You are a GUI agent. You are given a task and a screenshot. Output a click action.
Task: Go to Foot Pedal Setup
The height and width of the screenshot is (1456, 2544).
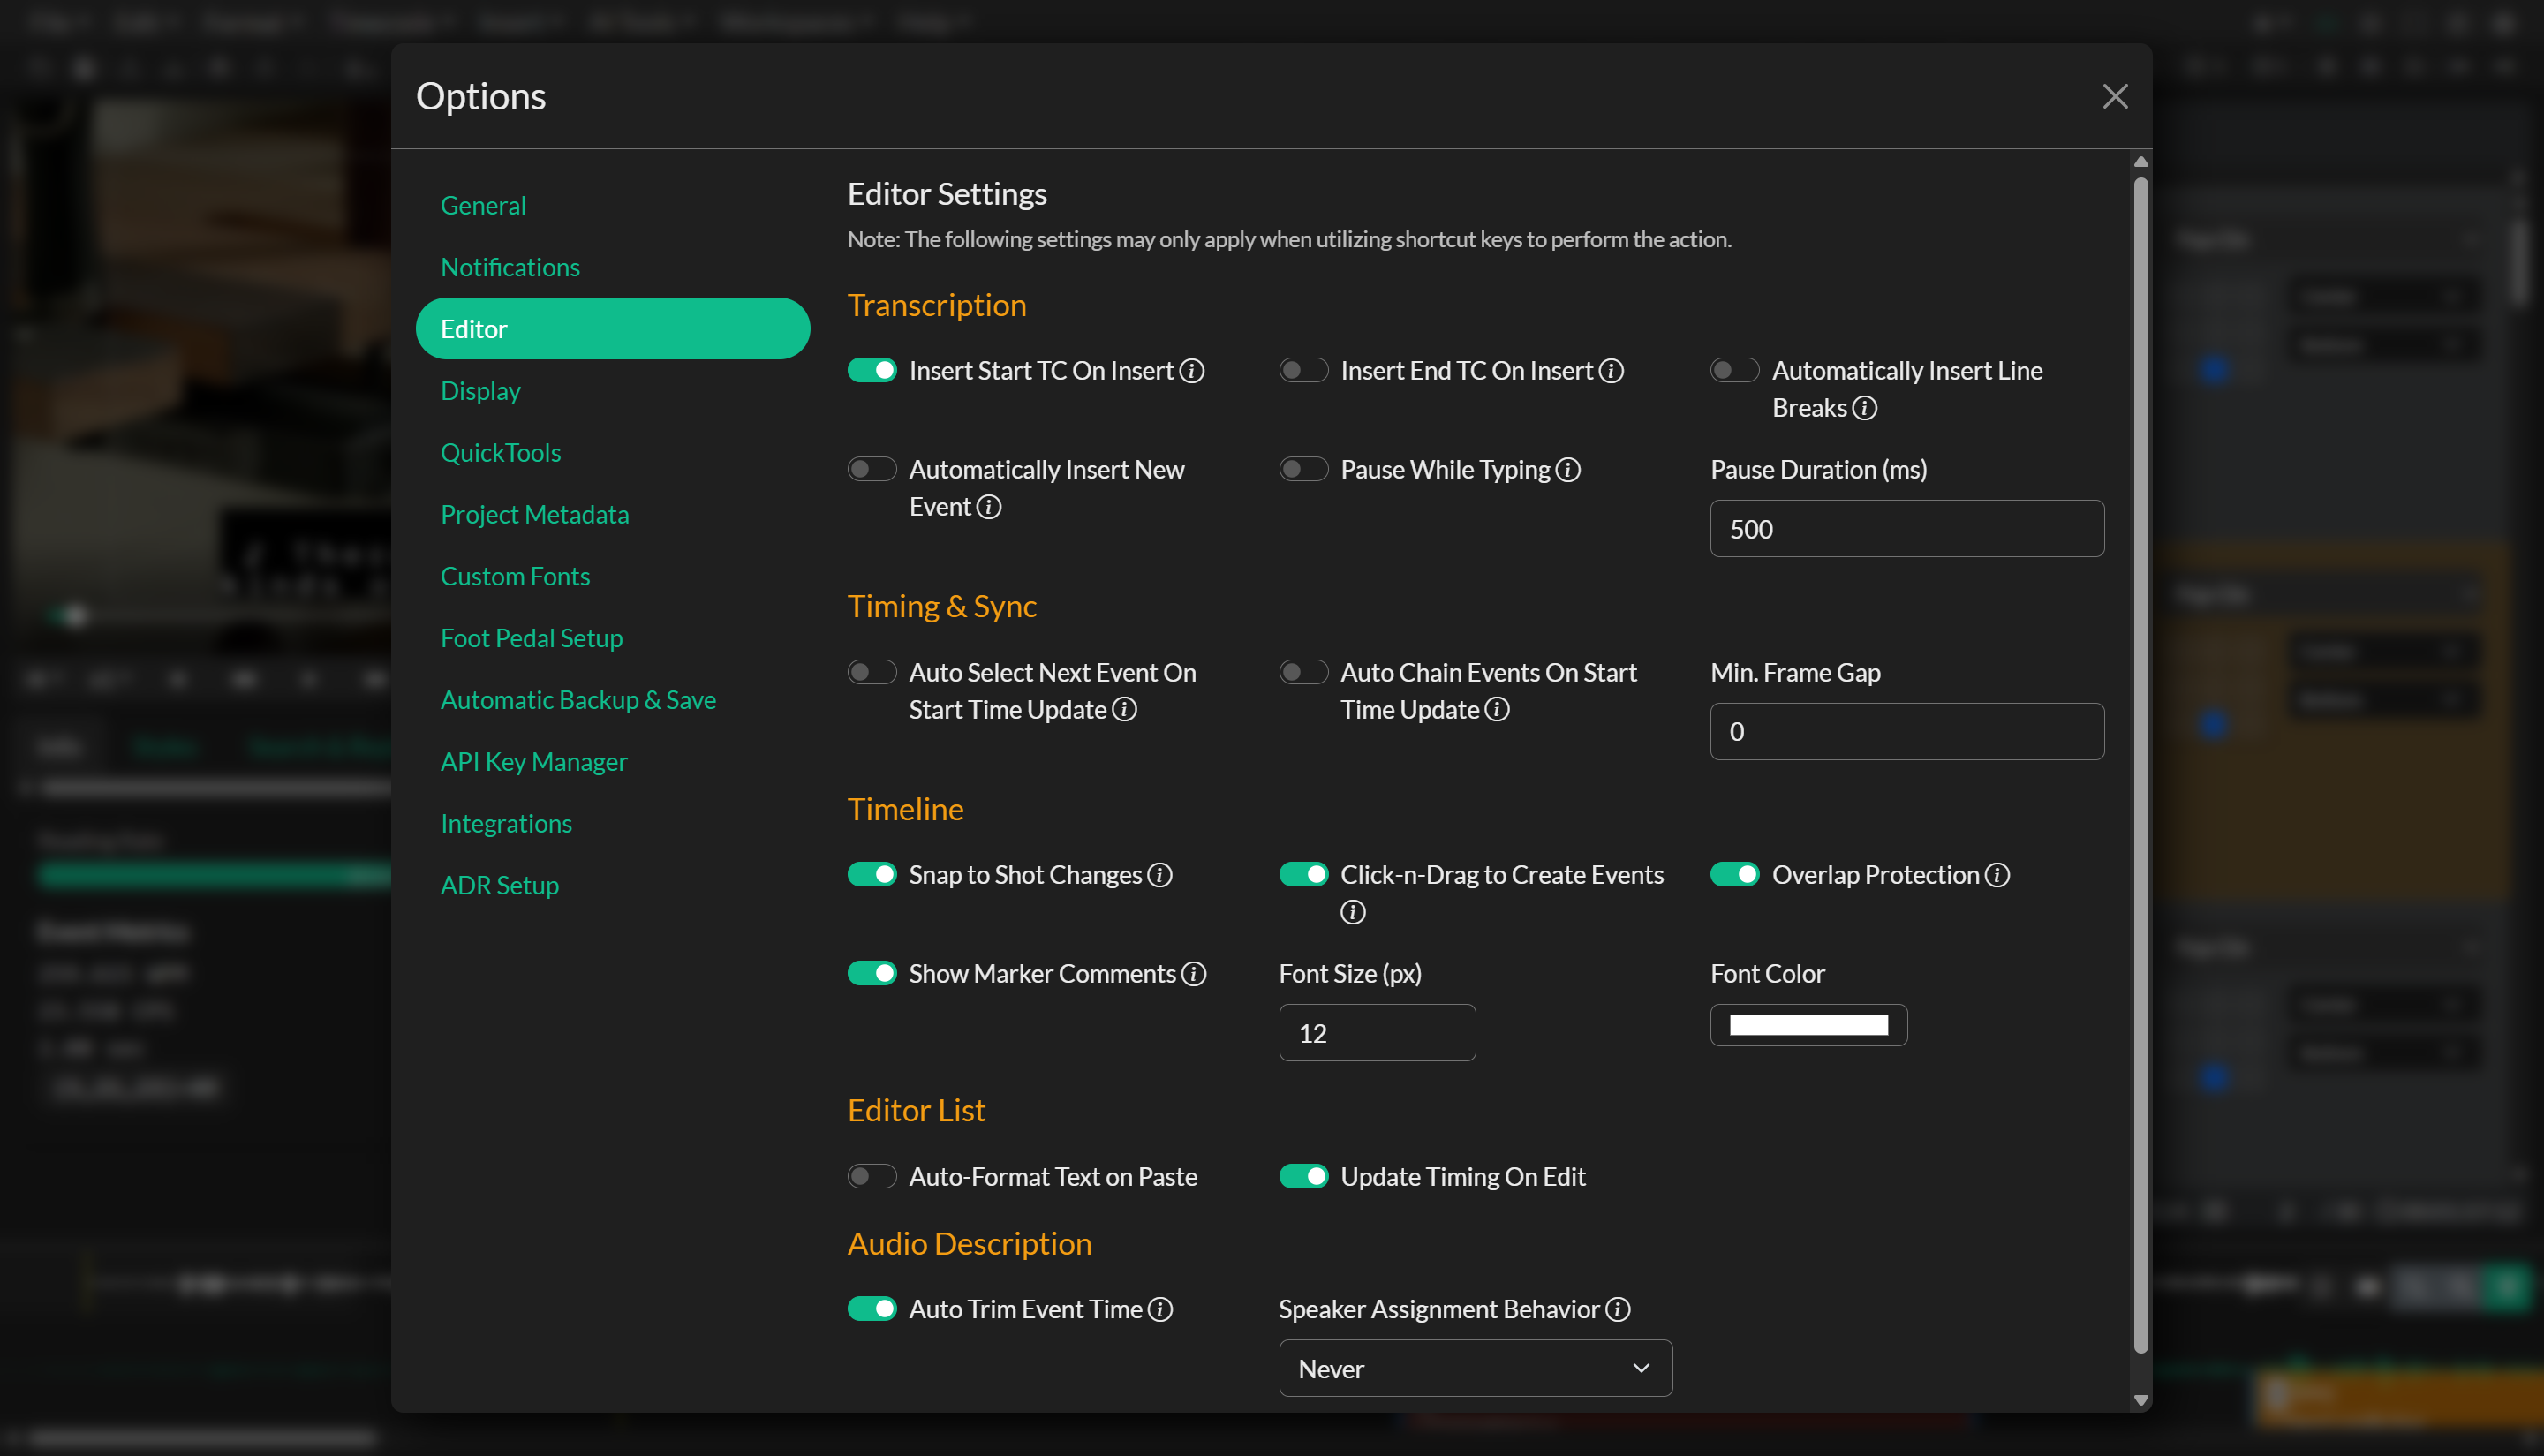[x=532, y=638]
